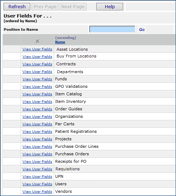176x196 pixels.
Task: Open View User Fields for Departments
Action: point(37,72)
